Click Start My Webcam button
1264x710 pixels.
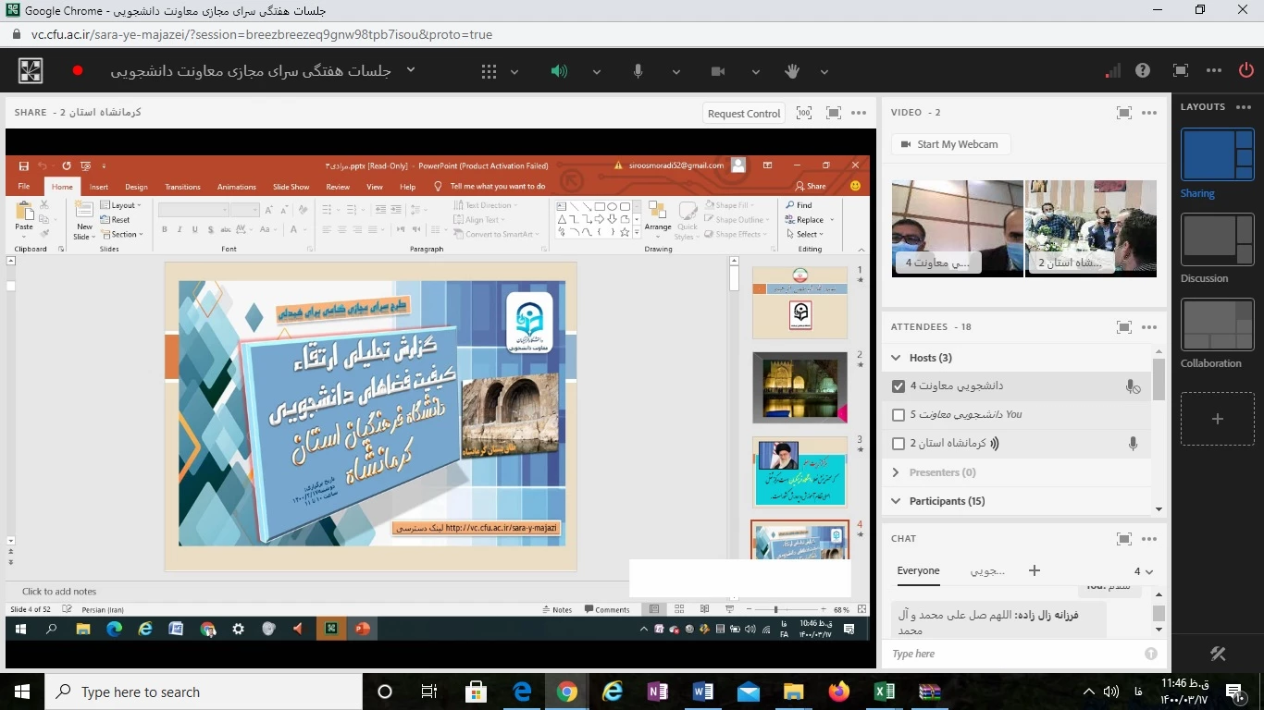point(950,144)
